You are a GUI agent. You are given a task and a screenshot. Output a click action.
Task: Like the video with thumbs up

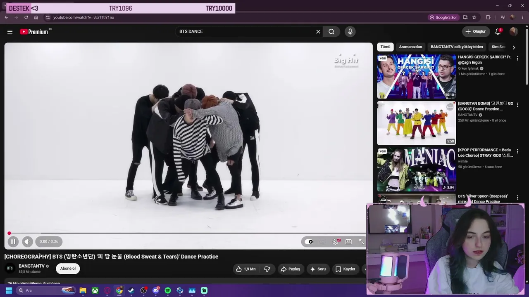(x=246, y=269)
